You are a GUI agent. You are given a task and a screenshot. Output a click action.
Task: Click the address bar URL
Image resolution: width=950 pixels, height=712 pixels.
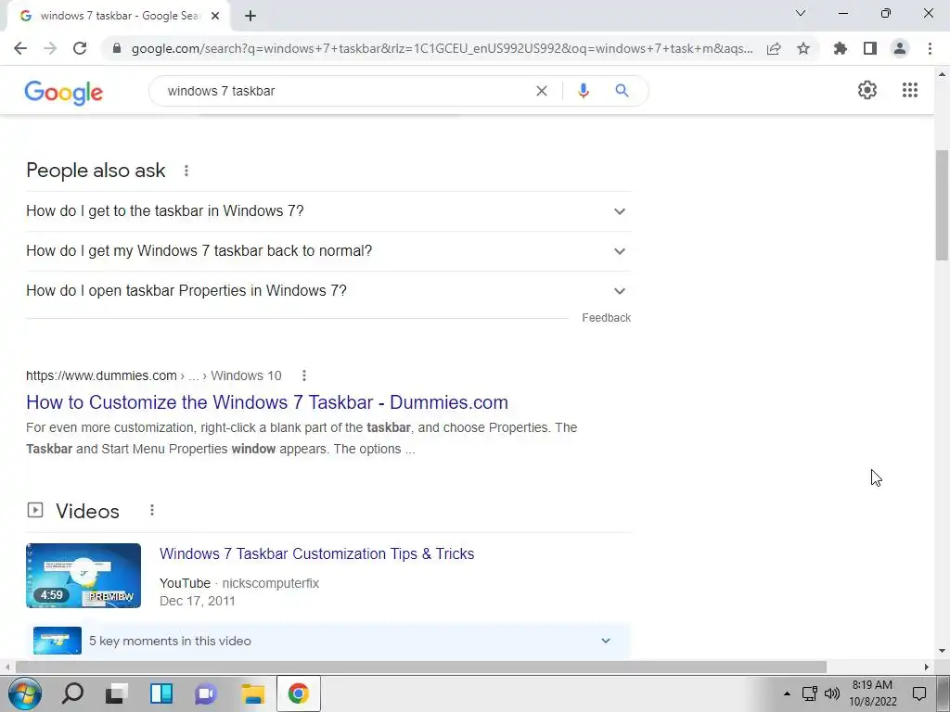443,48
